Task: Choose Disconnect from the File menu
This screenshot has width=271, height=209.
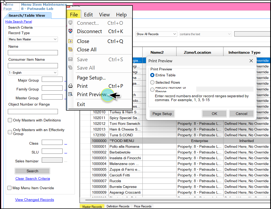Action: point(100,31)
